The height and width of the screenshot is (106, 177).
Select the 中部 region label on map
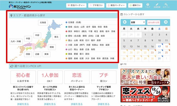tap(37, 35)
